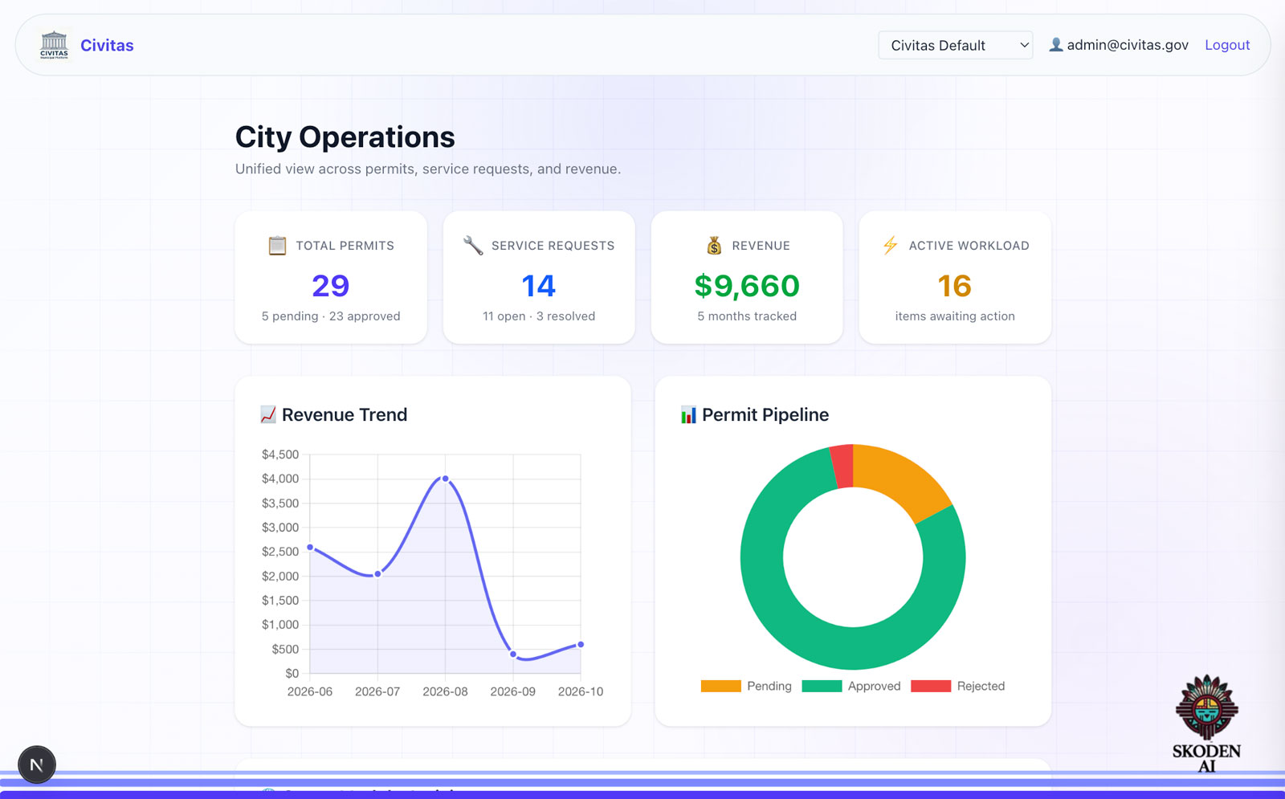The width and height of the screenshot is (1285, 799).
Task: Click the green Approved donut segment
Action: [x=853, y=648]
